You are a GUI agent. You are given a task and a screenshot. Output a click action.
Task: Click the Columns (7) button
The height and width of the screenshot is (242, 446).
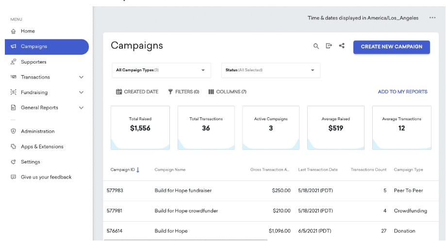pyautogui.click(x=227, y=92)
